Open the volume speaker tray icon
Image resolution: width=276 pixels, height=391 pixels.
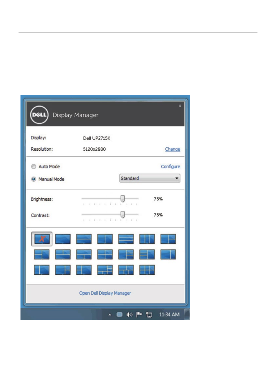pos(129,315)
